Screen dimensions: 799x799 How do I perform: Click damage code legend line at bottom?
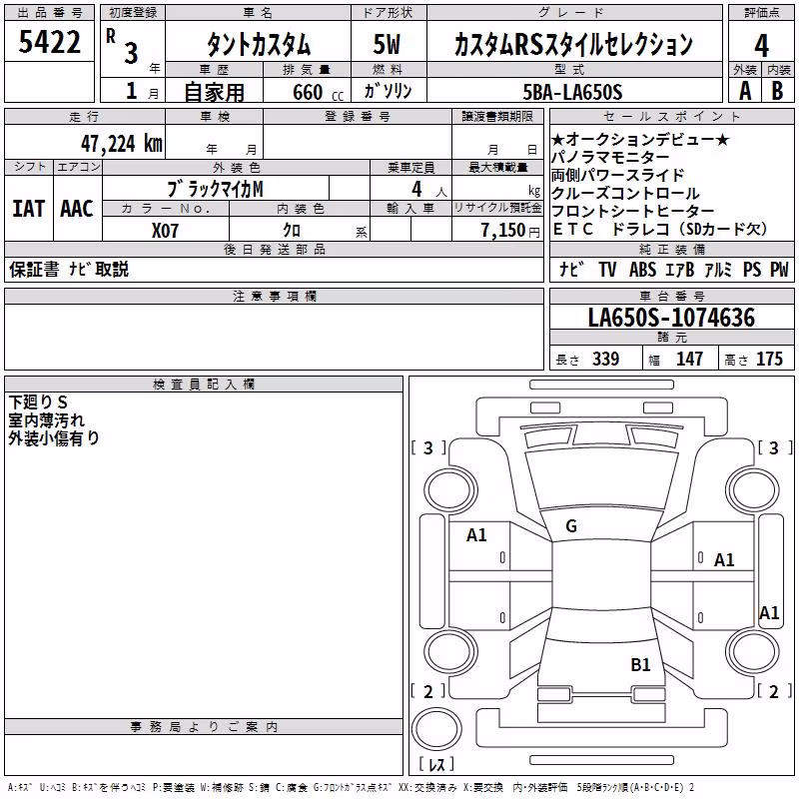352,787
